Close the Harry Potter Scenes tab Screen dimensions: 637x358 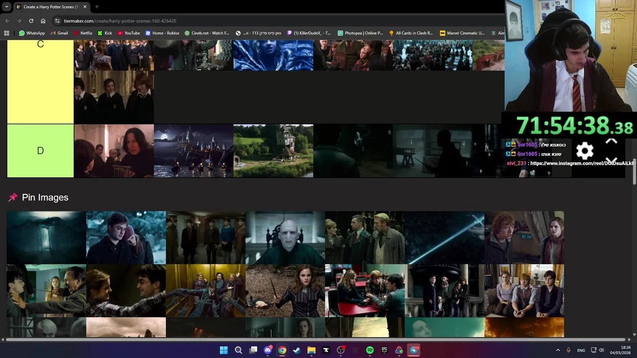pos(85,7)
